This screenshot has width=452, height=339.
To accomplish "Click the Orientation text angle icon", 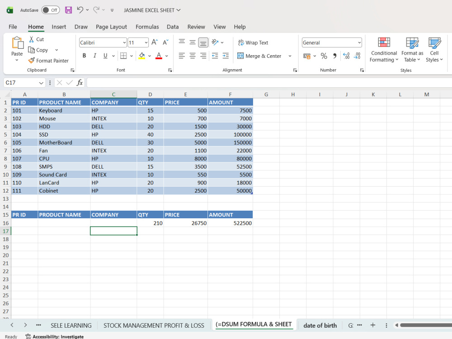I will 215,42.
